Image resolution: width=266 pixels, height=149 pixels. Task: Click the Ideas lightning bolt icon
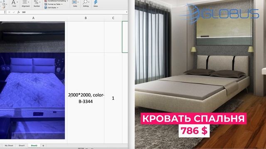[x=96, y=2]
